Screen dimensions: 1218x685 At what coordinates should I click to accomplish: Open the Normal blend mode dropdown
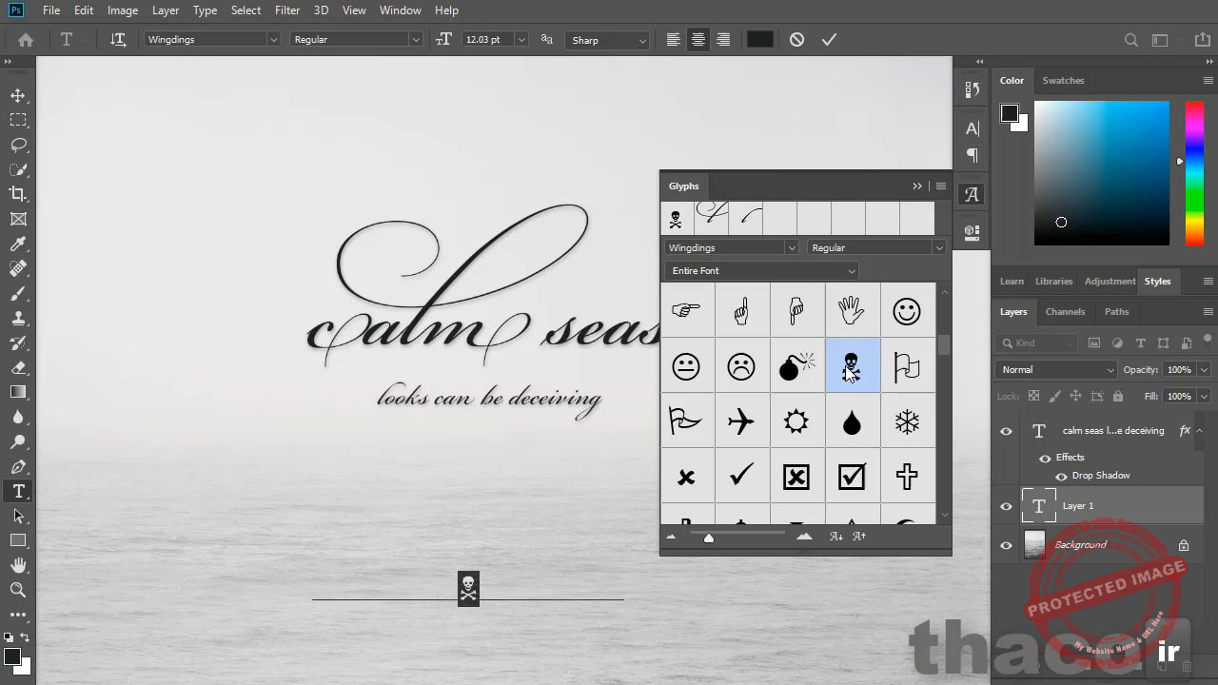coord(1054,369)
